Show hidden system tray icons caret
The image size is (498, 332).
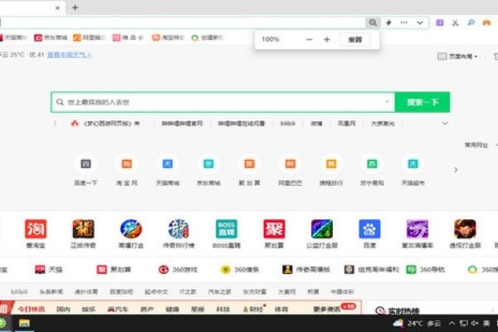pyautogui.click(x=452, y=324)
